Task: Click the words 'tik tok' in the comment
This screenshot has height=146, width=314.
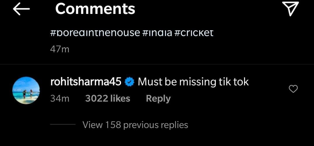Action: [x=234, y=82]
